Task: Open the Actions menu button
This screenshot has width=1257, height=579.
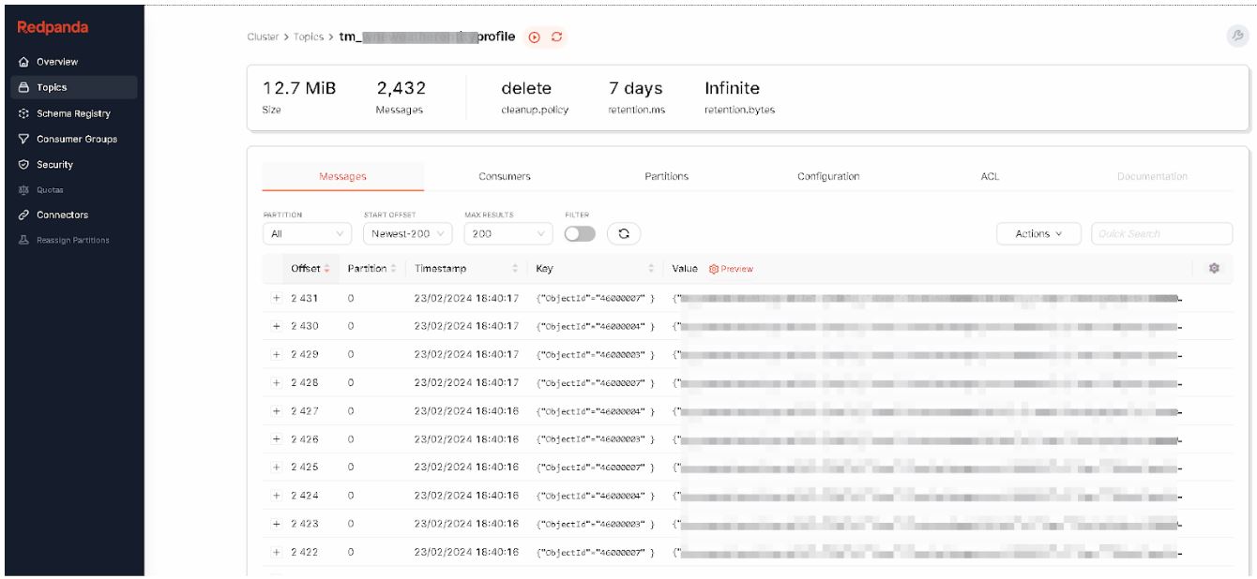Action: click(x=1038, y=234)
